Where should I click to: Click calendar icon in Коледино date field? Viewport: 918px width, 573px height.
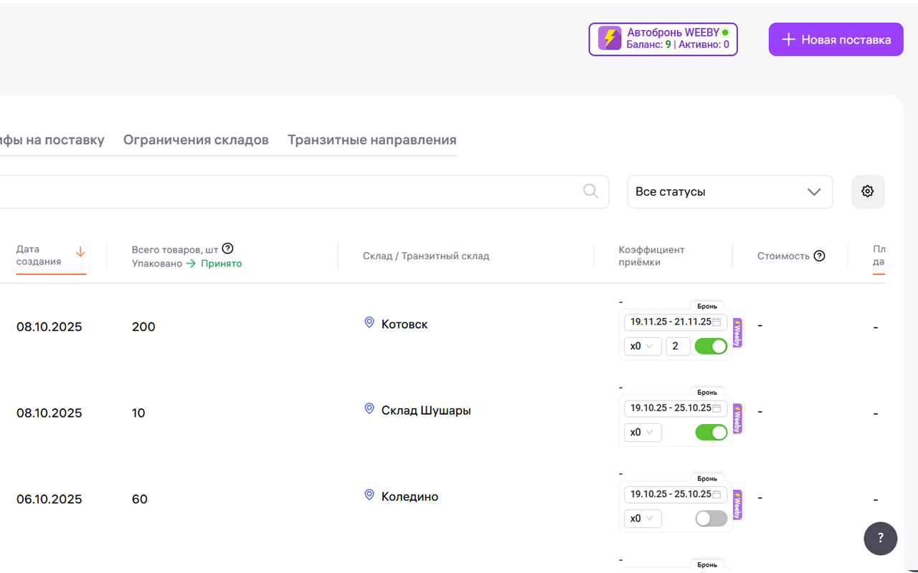coord(716,494)
